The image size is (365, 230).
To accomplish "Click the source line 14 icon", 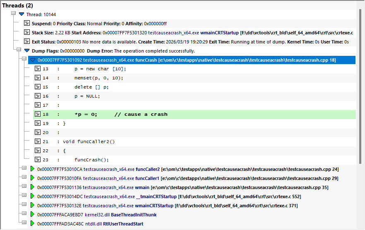I will tap(38, 77).
